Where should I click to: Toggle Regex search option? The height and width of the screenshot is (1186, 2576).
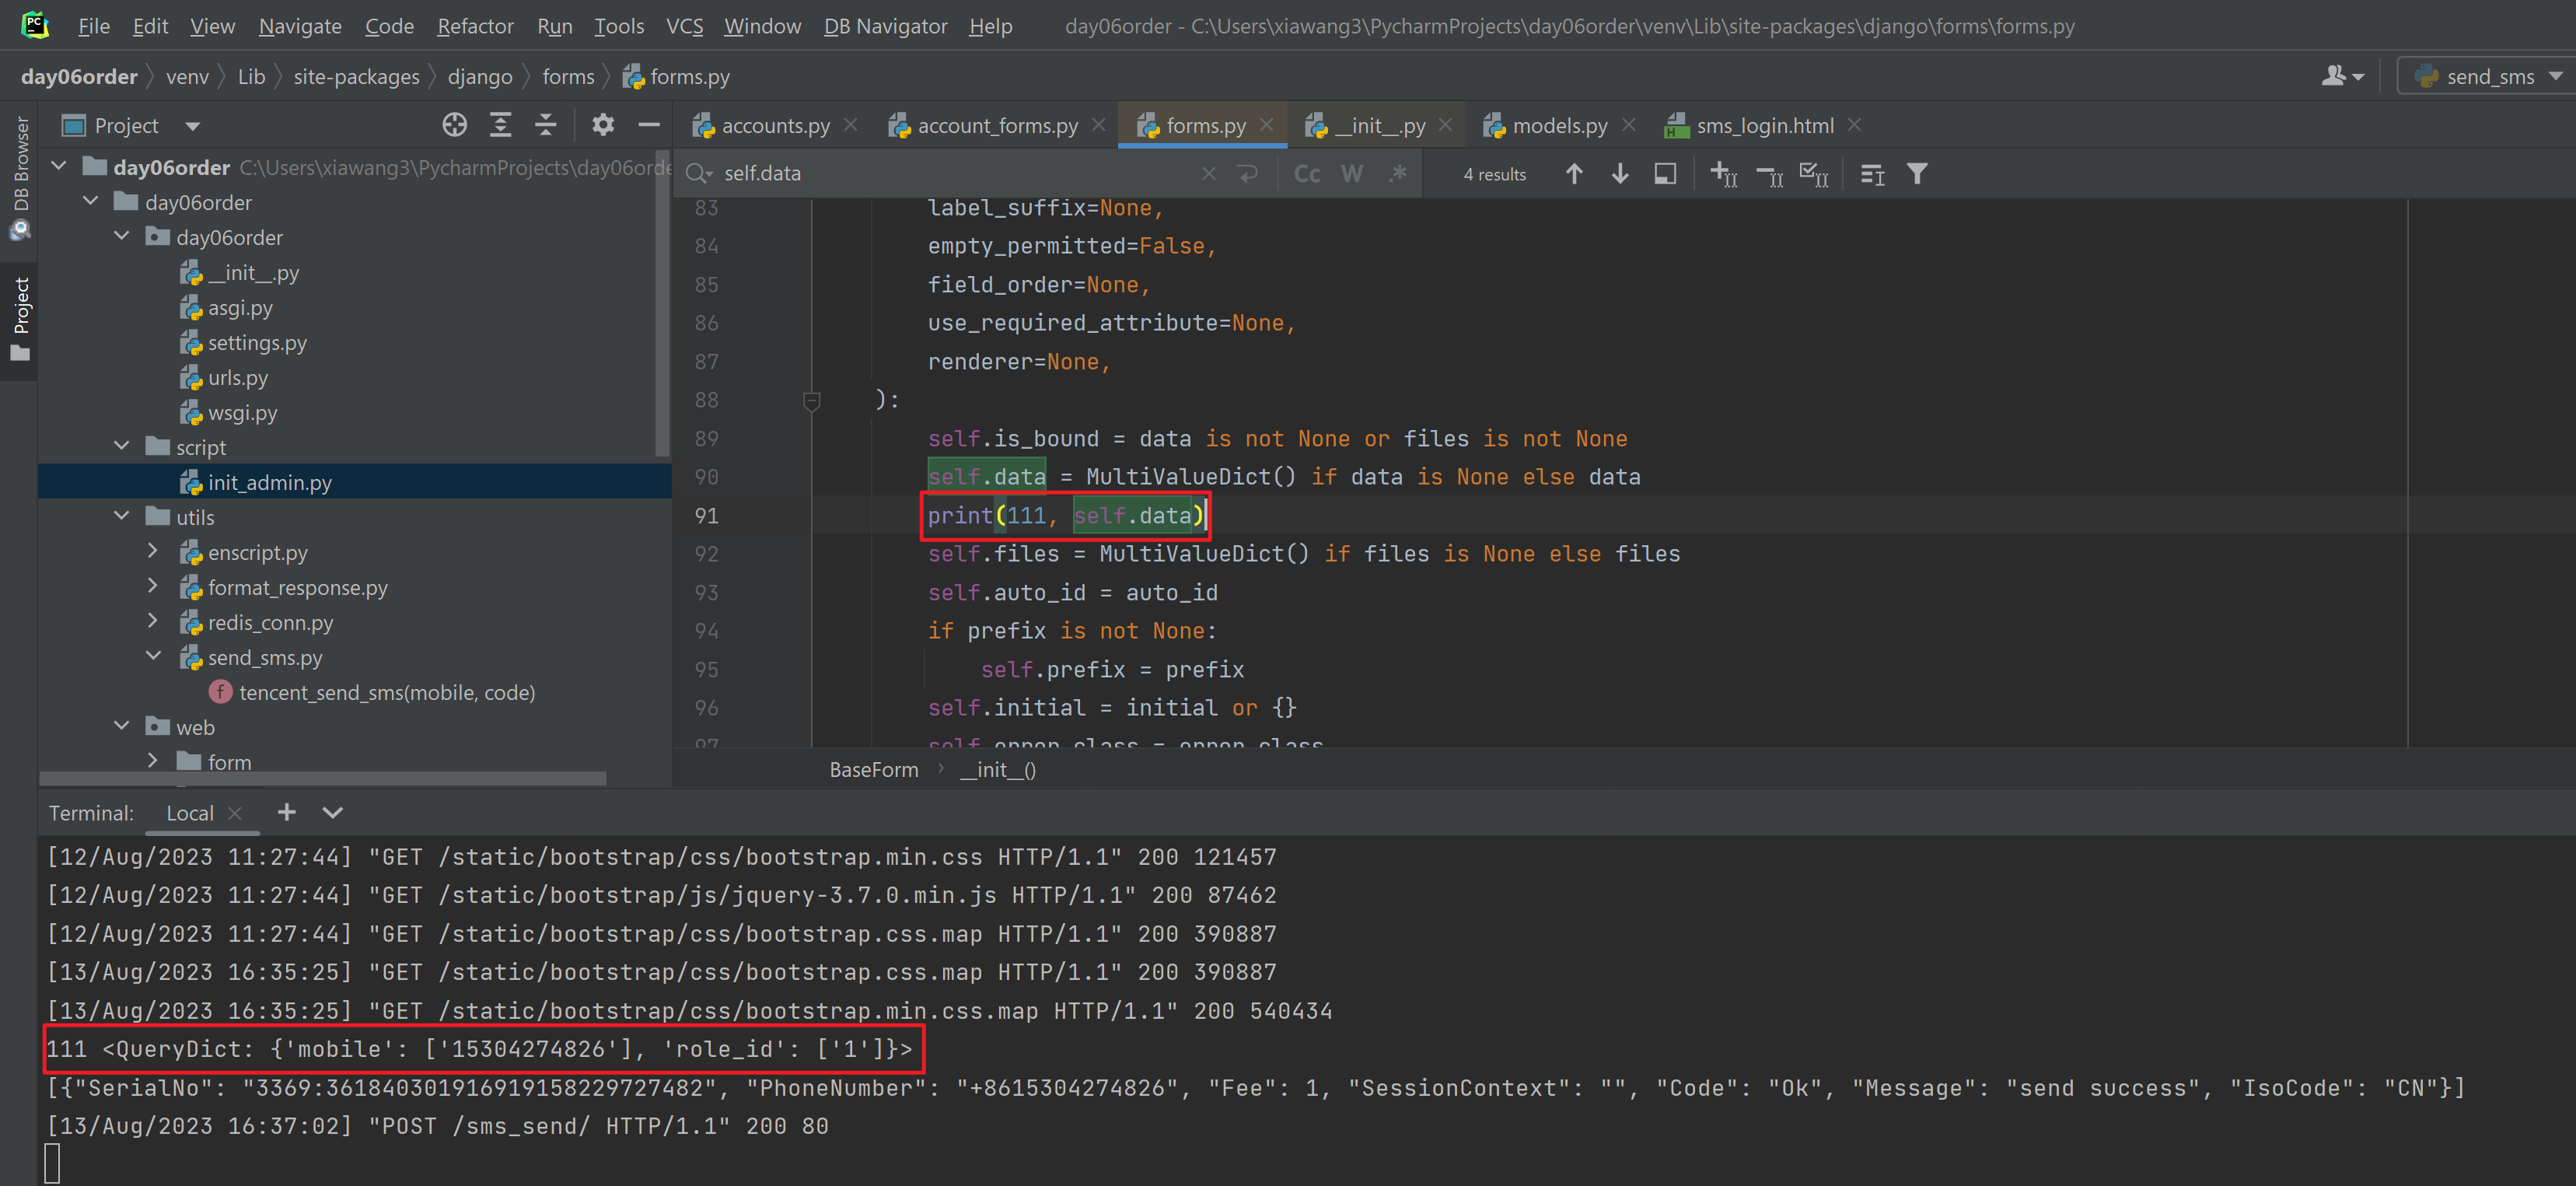(1397, 174)
